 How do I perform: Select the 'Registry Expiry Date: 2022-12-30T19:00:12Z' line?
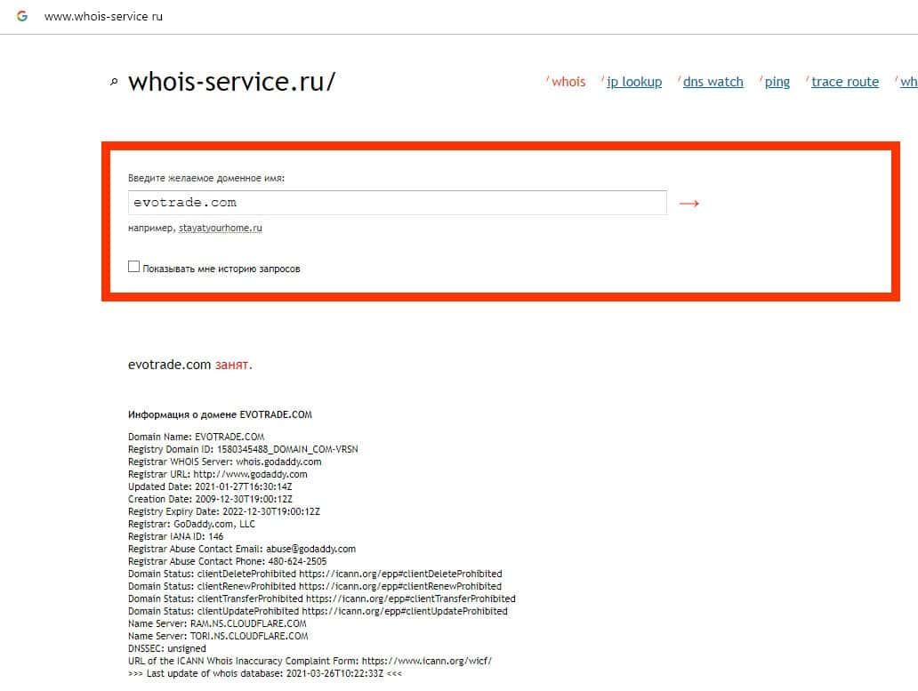(x=224, y=511)
